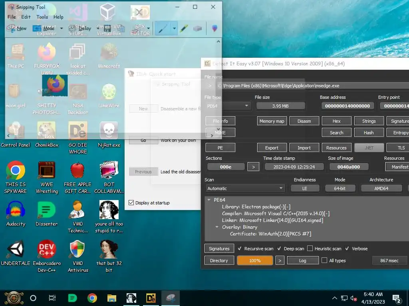This screenshot has width=409, height=306.
Task: Click the Export button
Action: 272,147
